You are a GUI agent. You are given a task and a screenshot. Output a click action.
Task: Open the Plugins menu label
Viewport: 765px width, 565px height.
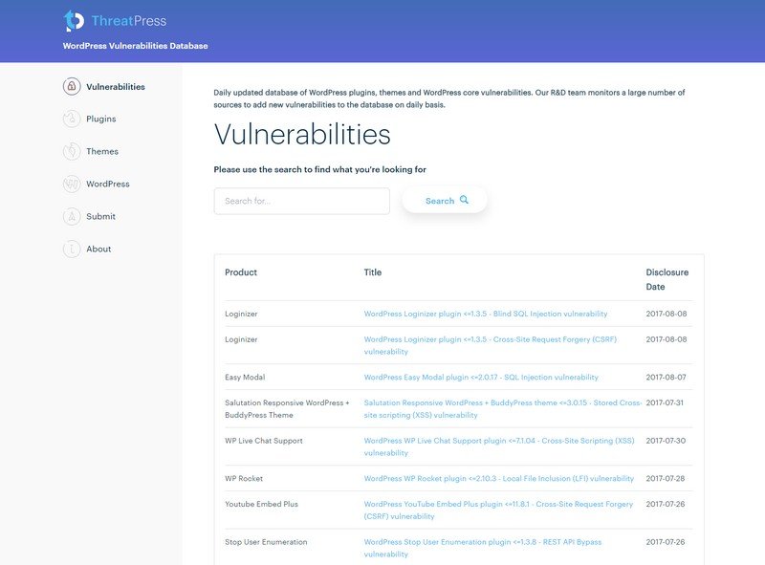tap(101, 120)
